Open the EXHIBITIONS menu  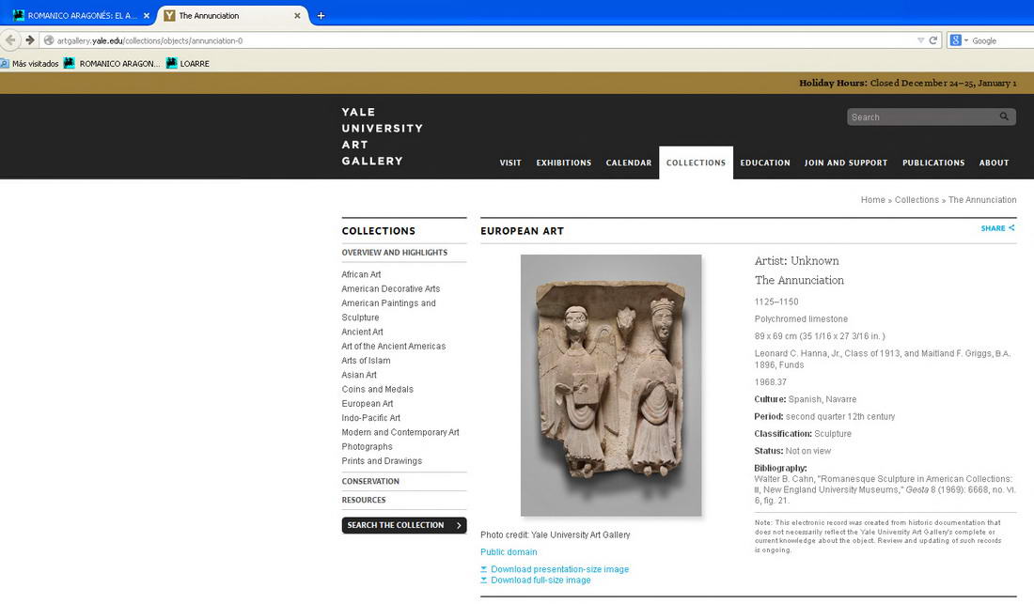(564, 163)
